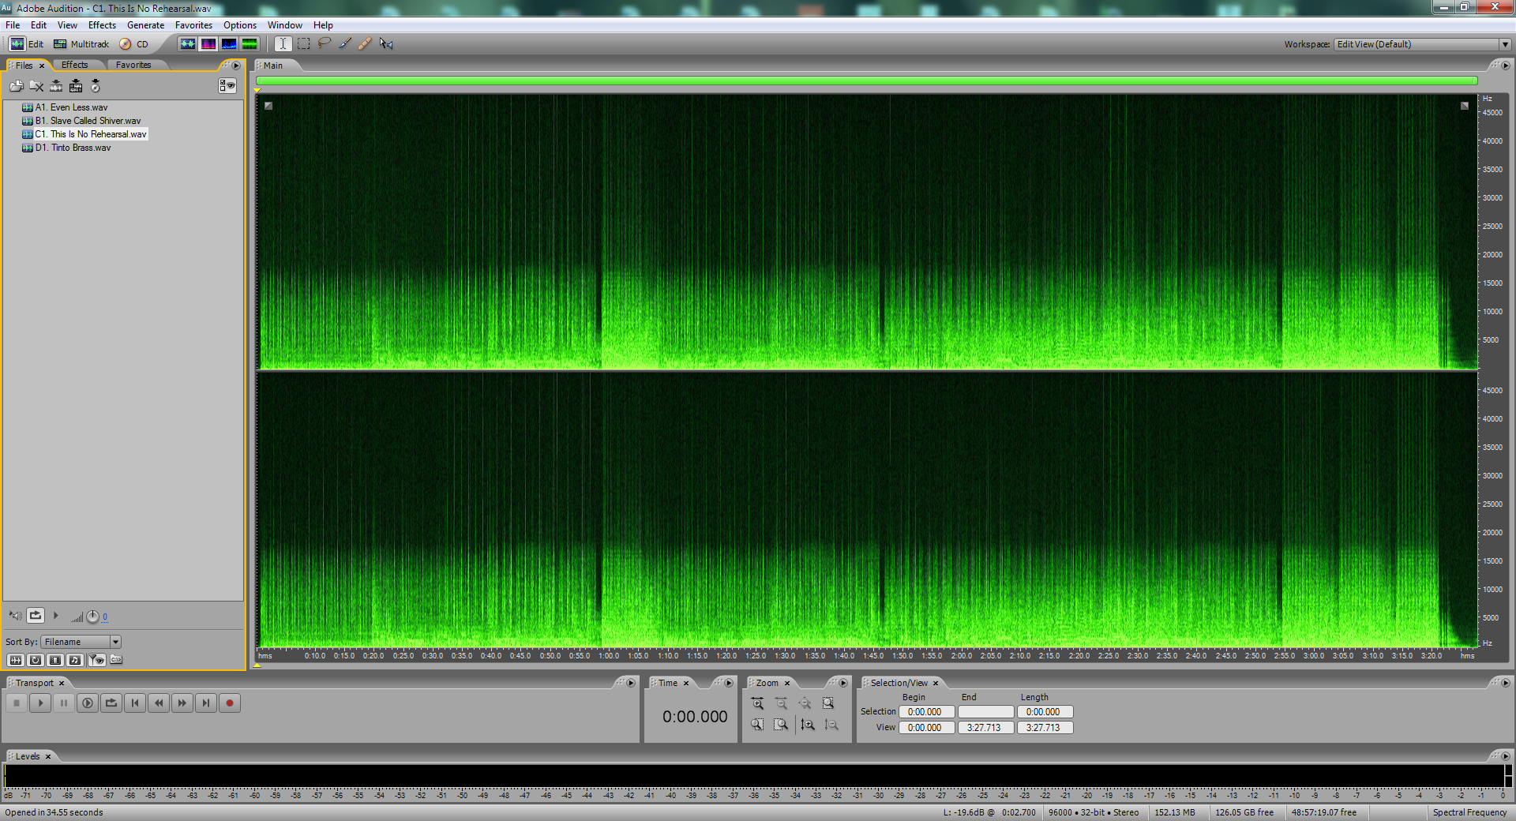Image resolution: width=1516 pixels, height=821 pixels.
Task: Enable Waveform display icon
Action: (x=187, y=44)
